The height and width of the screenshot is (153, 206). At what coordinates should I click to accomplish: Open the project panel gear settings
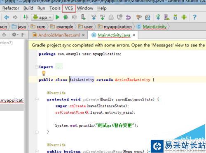coord(15,35)
